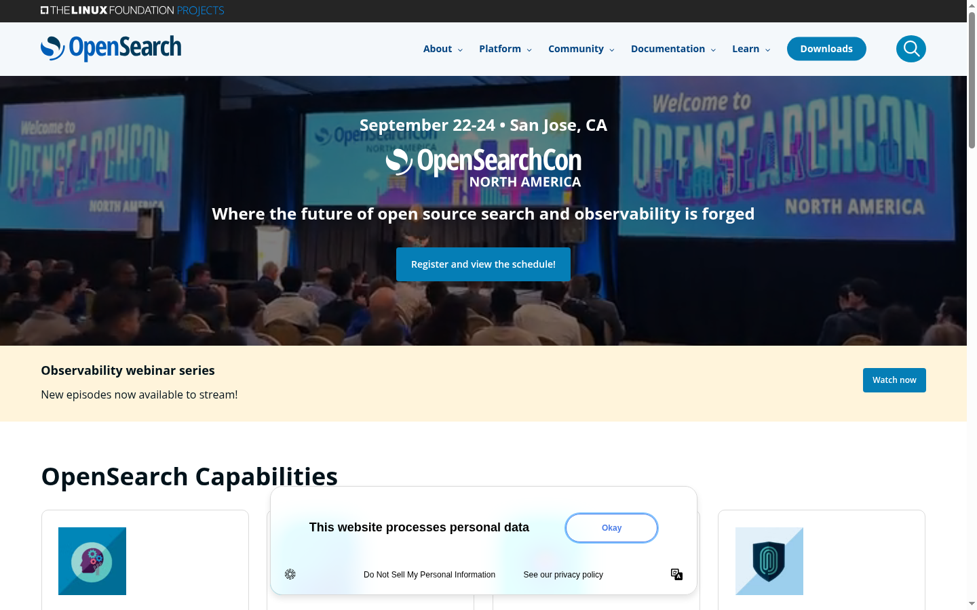Open the Documentation menu item
The width and height of the screenshot is (977, 610).
[x=668, y=49]
